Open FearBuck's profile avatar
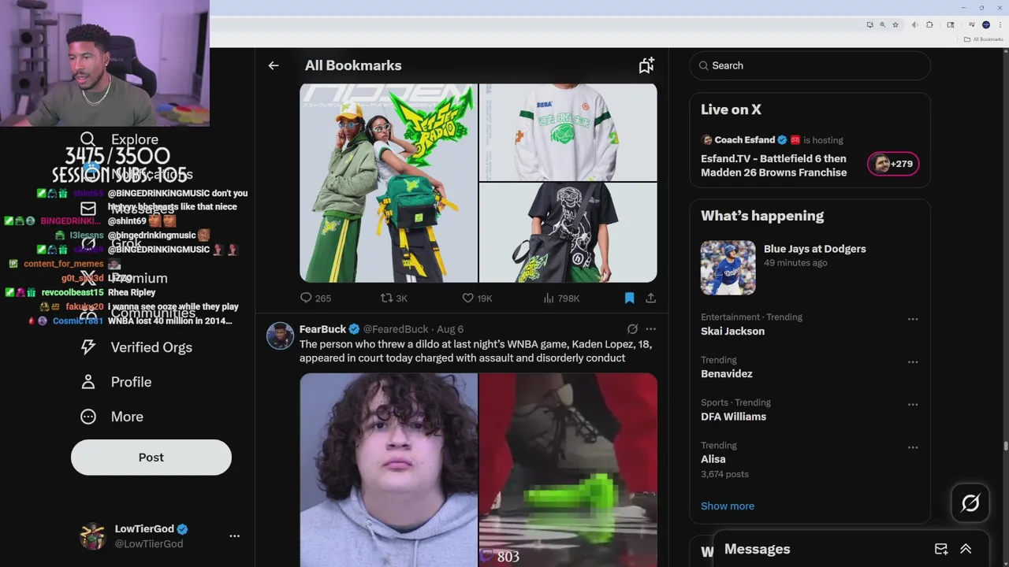The image size is (1009, 567). (280, 336)
